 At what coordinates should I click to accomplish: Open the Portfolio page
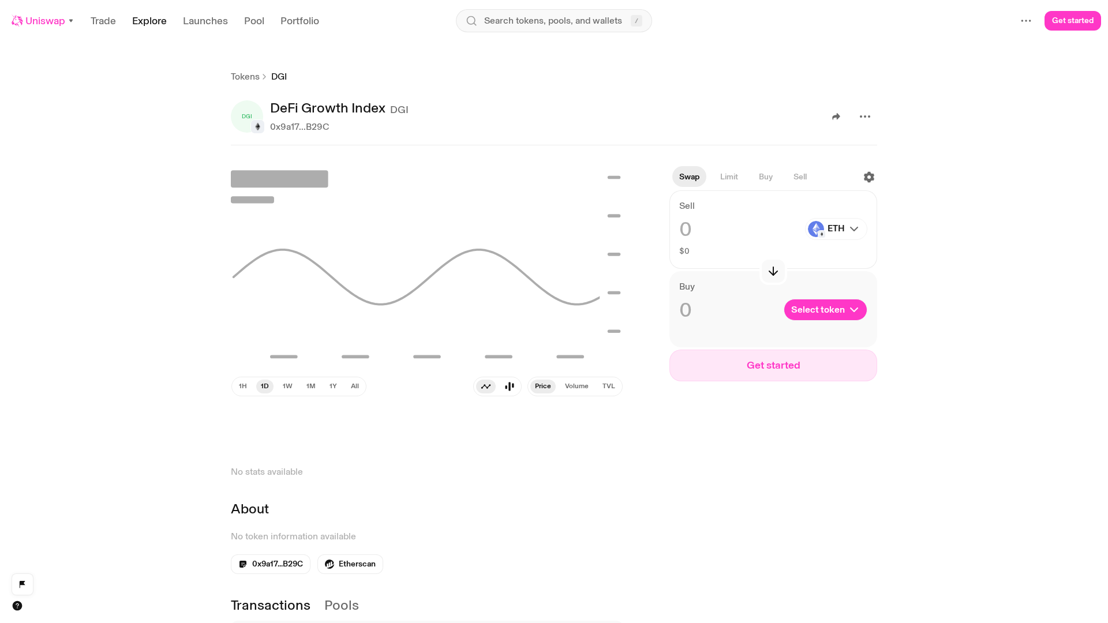tap(300, 21)
